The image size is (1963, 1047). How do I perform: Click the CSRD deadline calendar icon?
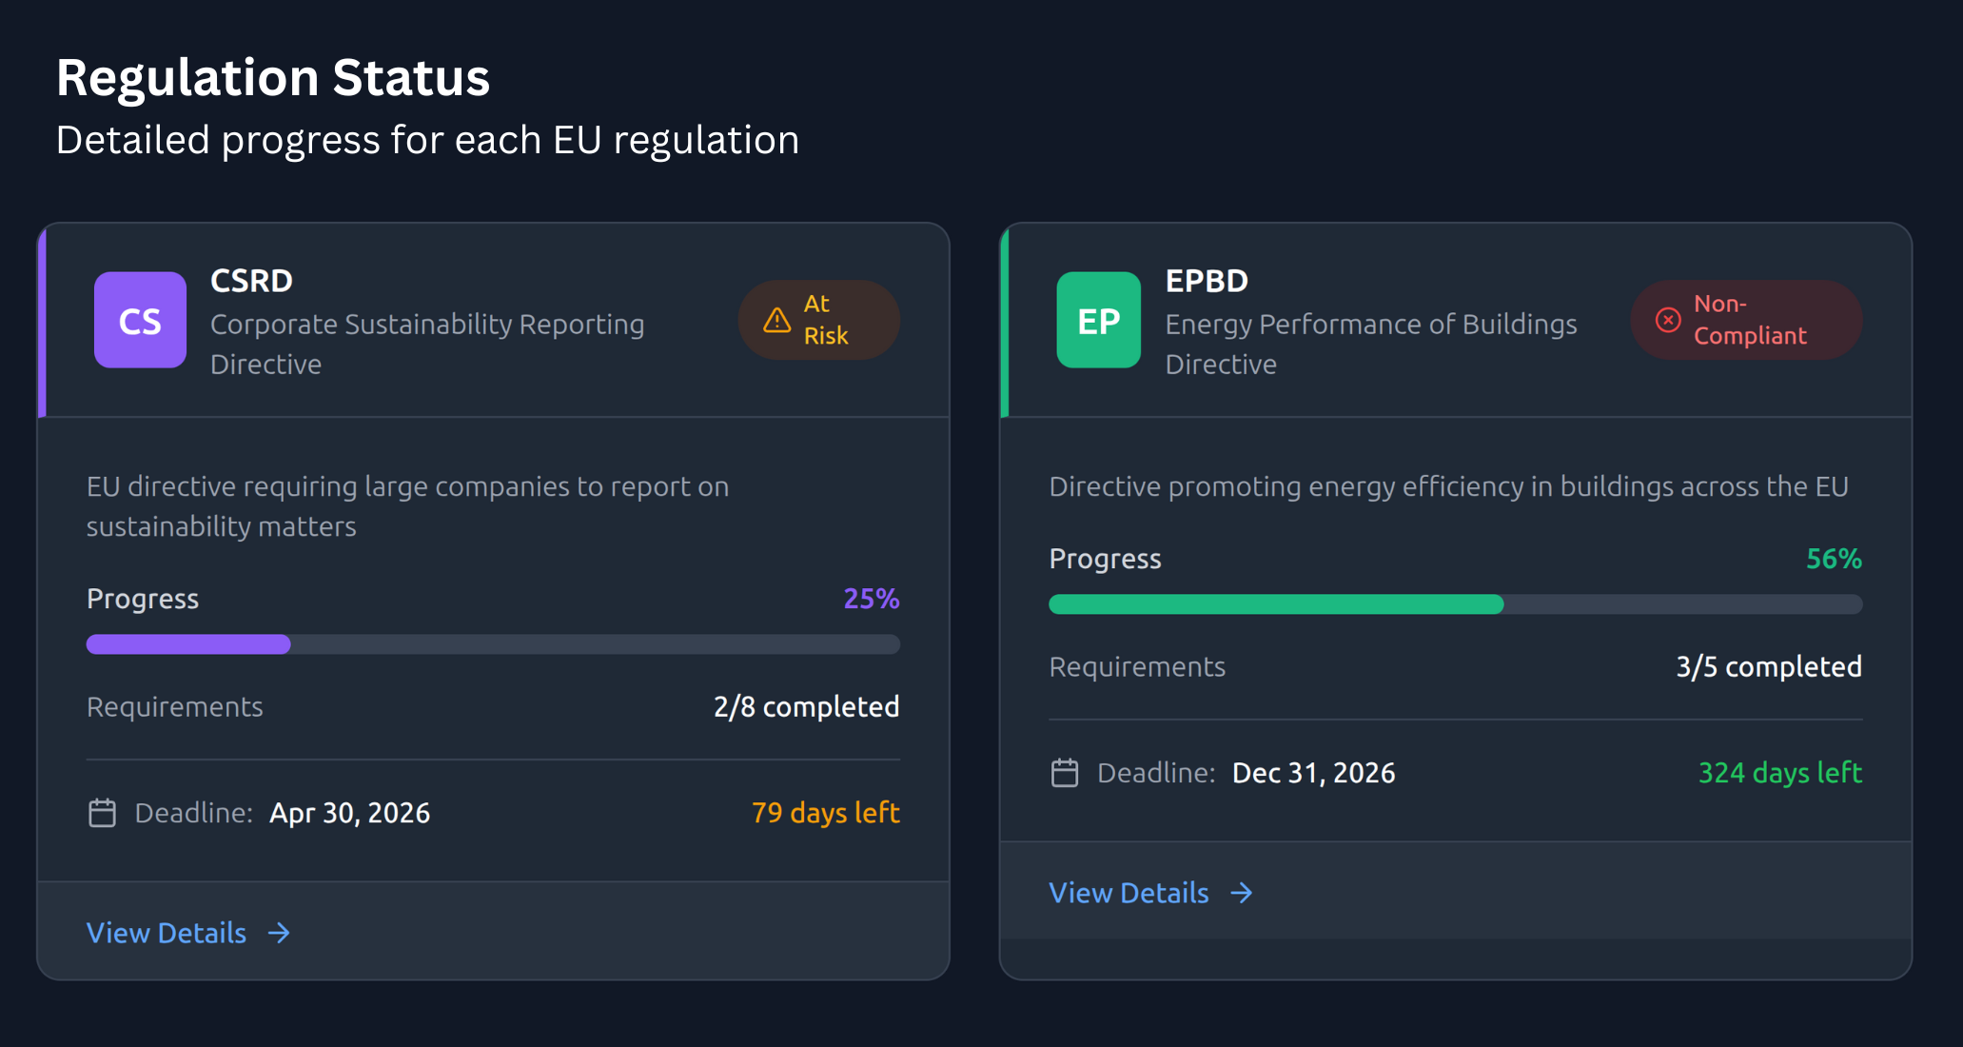(102, 813)
